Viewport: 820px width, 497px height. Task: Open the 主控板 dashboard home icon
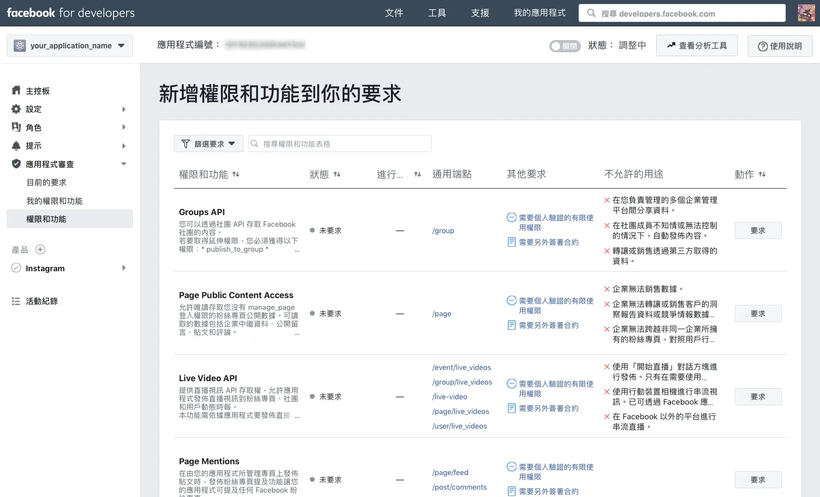pyautogui.click(x=16, y=90)
